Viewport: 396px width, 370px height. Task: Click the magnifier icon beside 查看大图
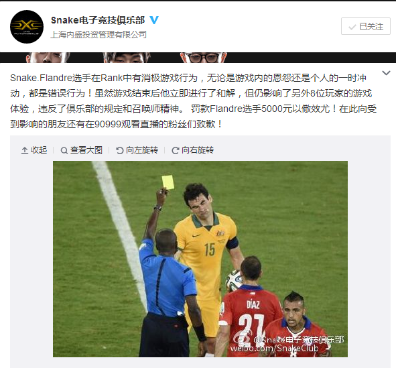point(64,151)
